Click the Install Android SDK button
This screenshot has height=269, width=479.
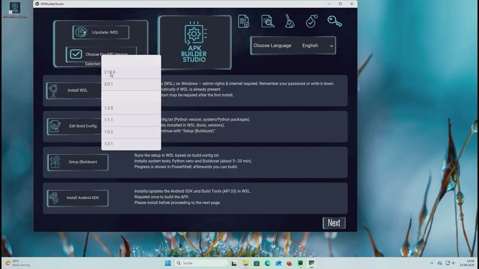click(78, 198)
